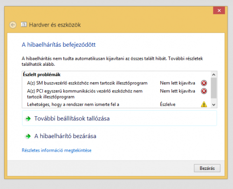
Task: Open További beállítások tallózása
Action: [x=119, y=118]
